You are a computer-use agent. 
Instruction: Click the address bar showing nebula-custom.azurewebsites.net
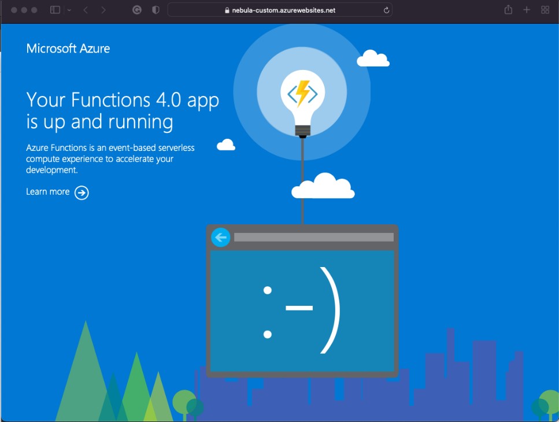pyautogui.click(x=280, y=10)
